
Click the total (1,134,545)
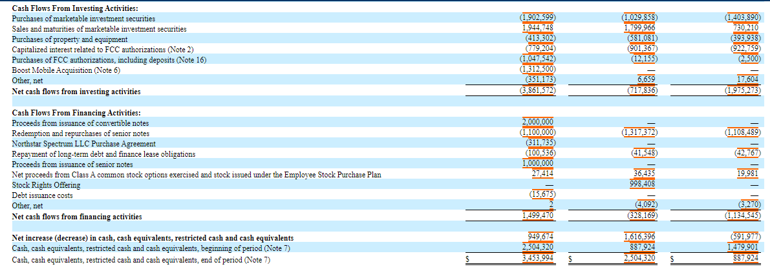point(743,217)
